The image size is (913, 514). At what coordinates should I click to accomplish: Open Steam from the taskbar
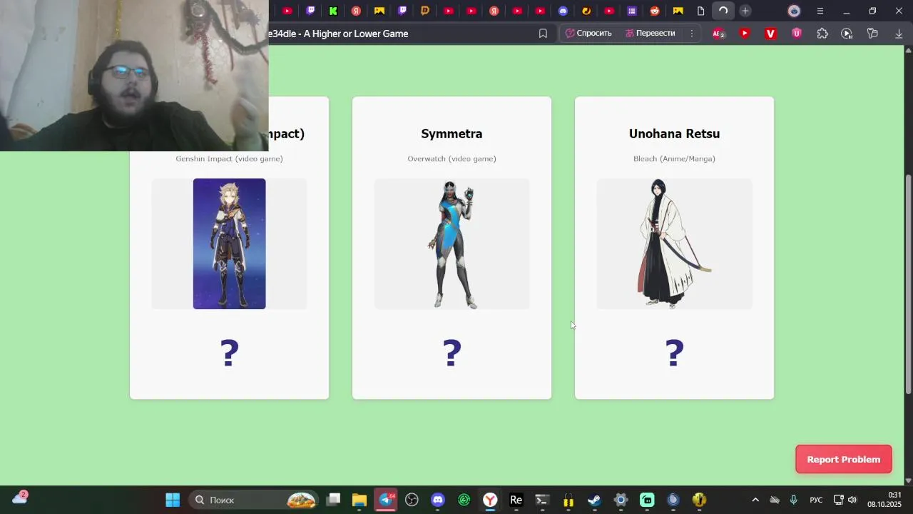(x=594, y=500)
